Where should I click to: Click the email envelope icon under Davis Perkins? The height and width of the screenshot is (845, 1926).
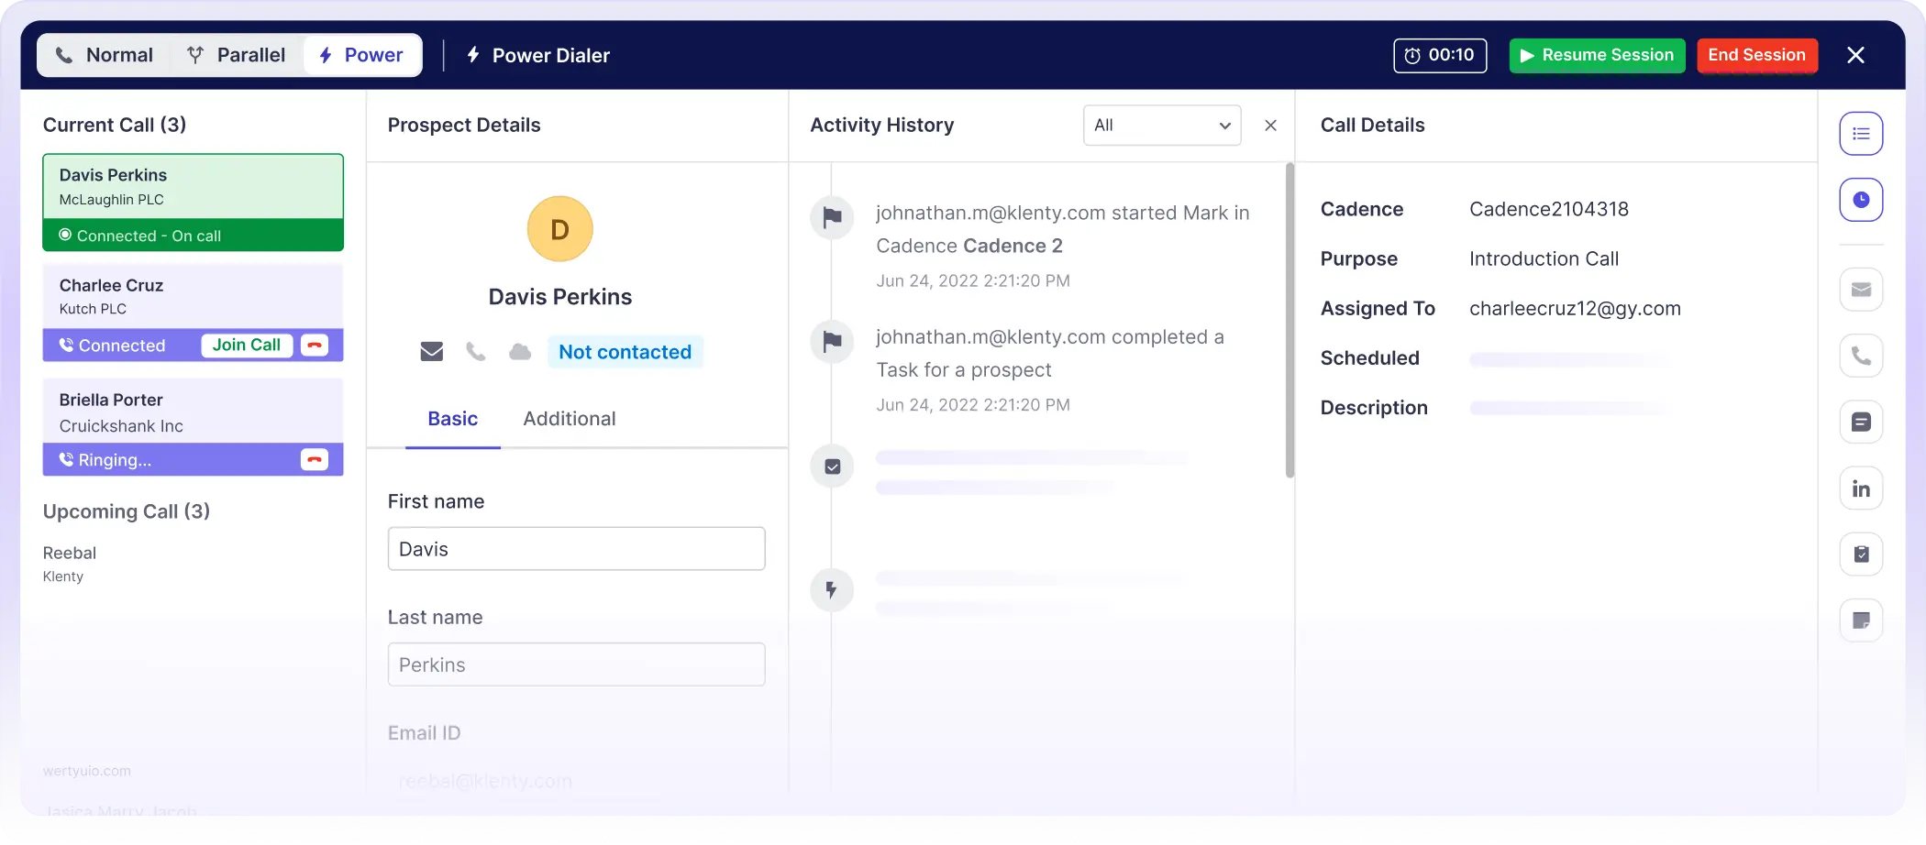(x=431, y=352)
